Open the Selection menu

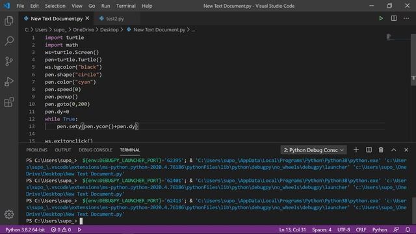[55, 6]
